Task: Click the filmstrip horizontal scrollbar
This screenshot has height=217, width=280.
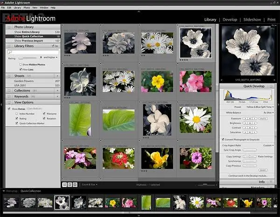Action: click(x=126, y=213)
